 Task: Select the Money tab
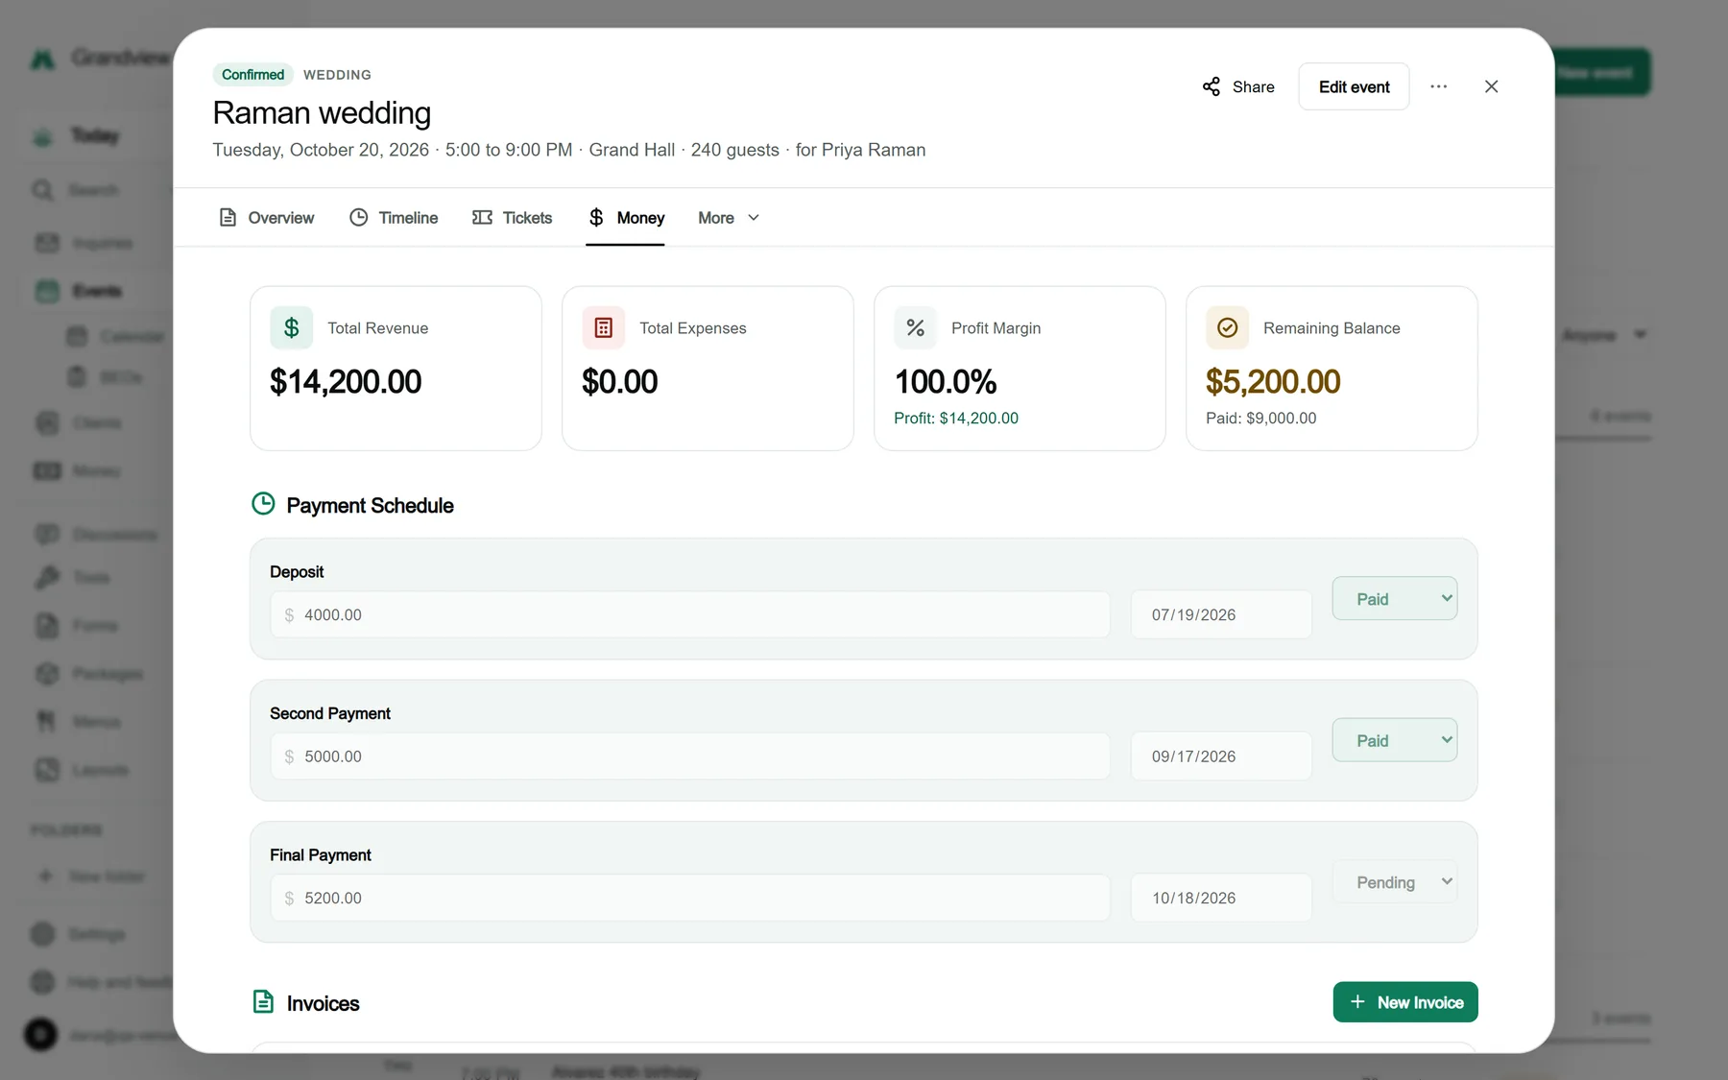(x=626, y=218)
